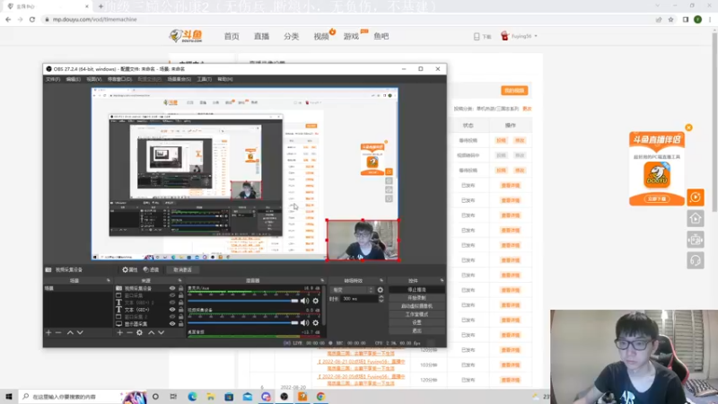
Task: Mute the 麦克风/Aux audio channel
Action: [304, 301]
